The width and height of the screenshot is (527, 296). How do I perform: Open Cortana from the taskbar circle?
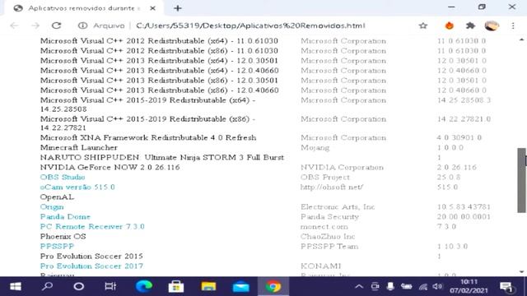point(79,287)
